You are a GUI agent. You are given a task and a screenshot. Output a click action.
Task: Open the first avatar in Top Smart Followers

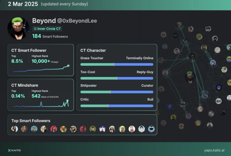15,129
